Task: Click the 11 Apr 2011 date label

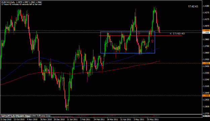Action: pyautogui.click(x=126, y=120)
